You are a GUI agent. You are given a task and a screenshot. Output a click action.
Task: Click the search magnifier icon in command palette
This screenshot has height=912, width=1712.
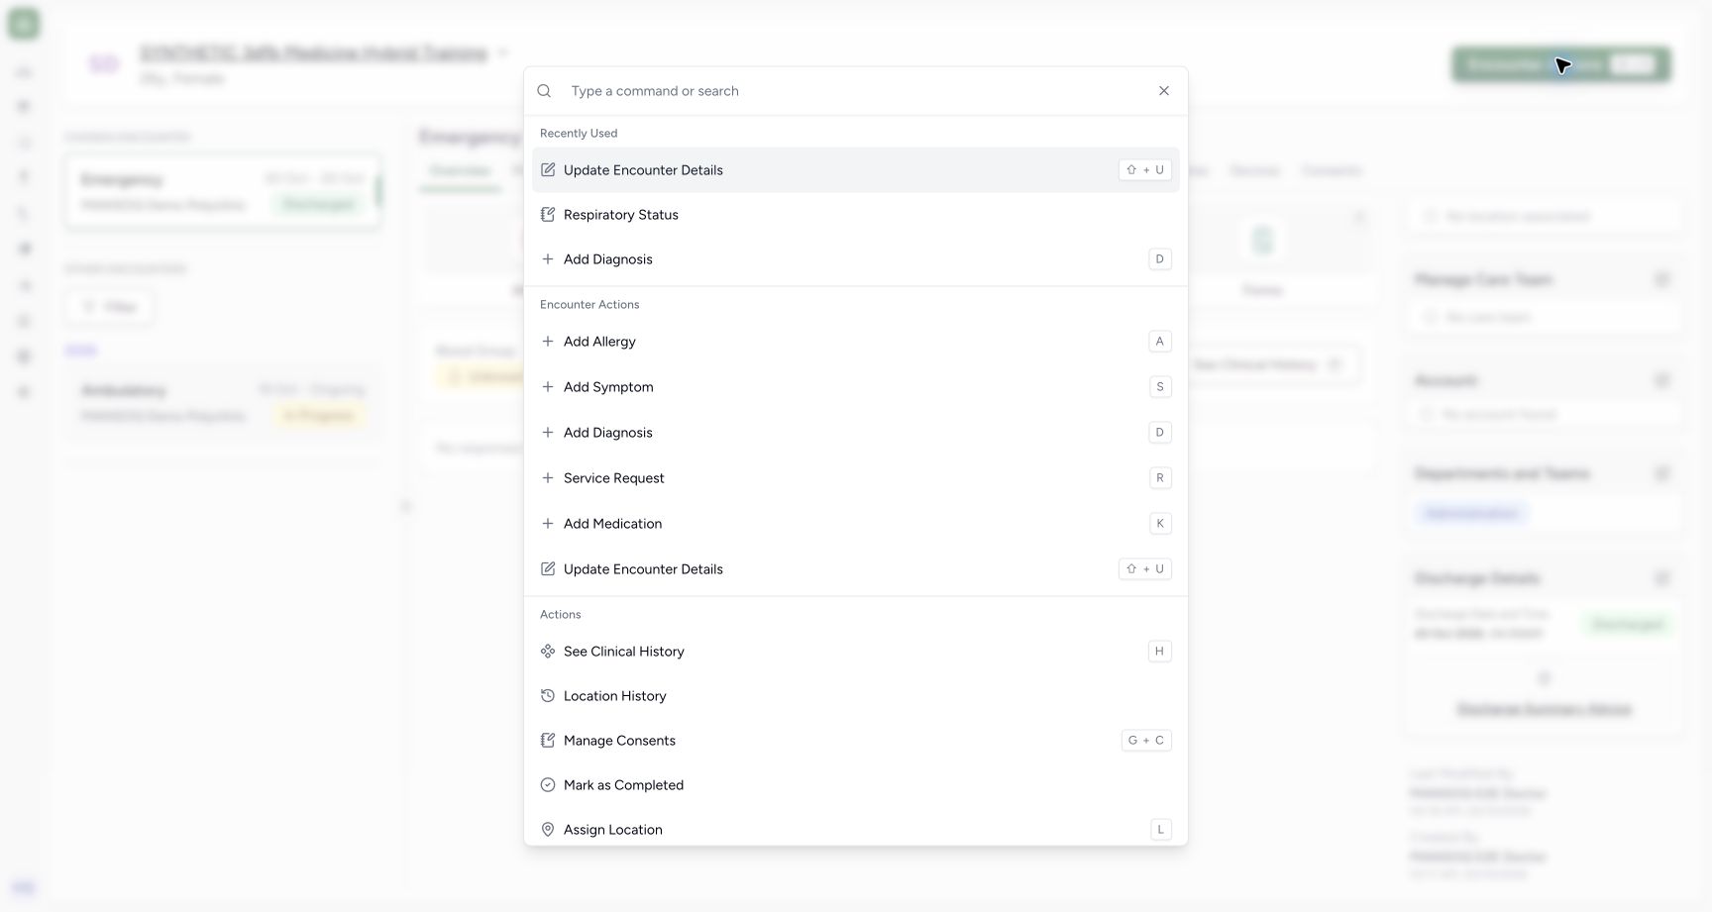tap(544, 91)
